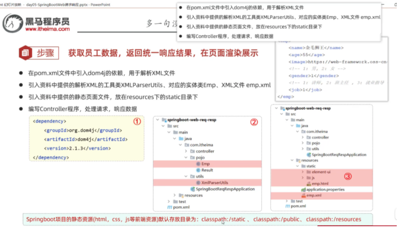Screen dimensions: 400x235
Task: Collapse the utils package in middle tree
Action: coord(186,177)
